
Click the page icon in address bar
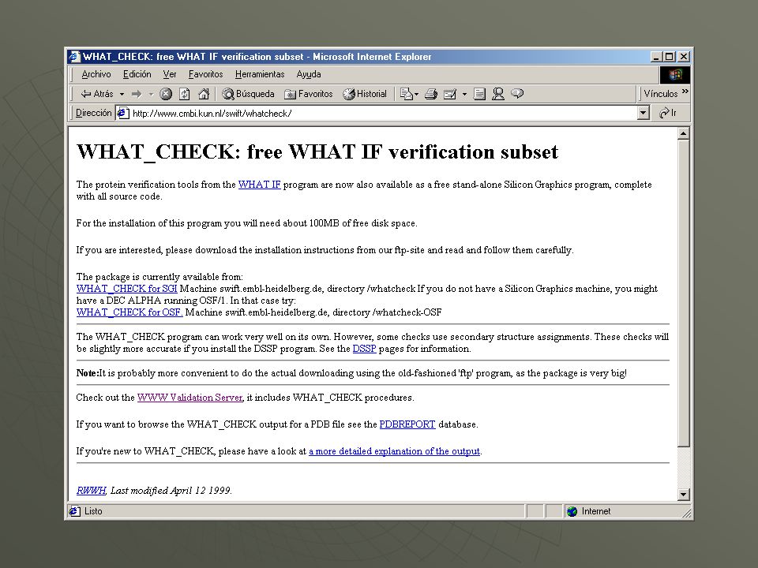click(x=123, y=113)
